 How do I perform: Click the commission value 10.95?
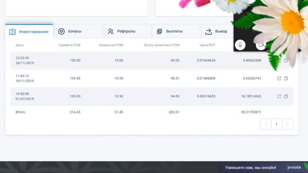click(x=119, y=78)
